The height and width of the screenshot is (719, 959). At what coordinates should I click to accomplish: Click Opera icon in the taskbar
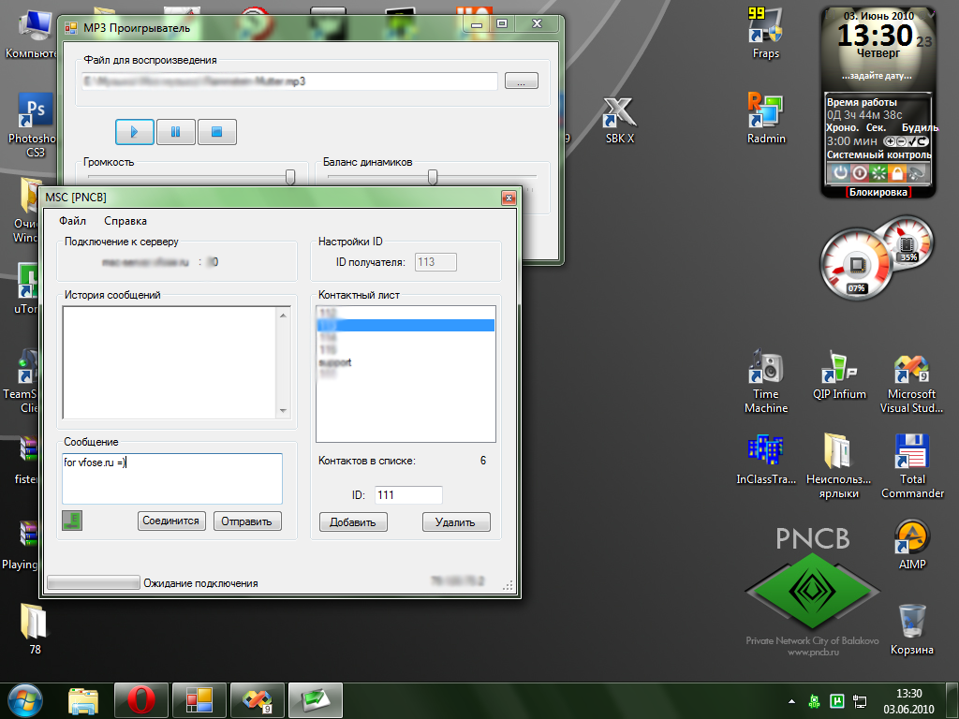[x=141, y=699]
